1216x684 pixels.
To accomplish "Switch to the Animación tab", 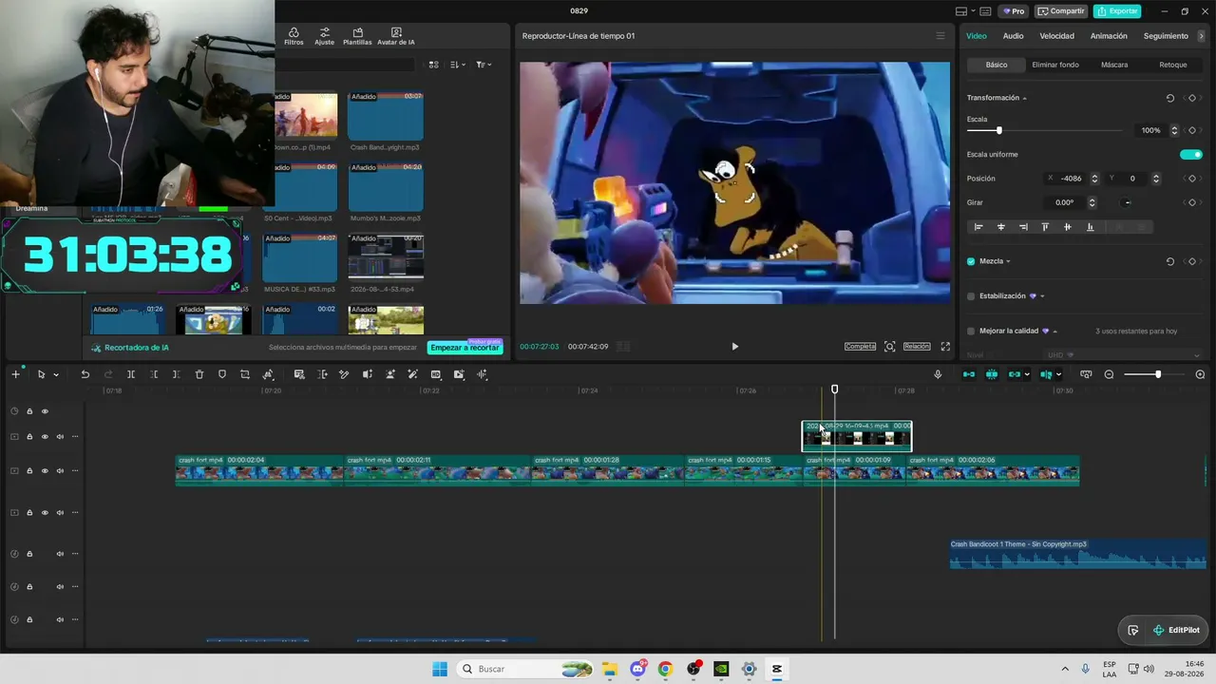I will [x=1109, y=36].
